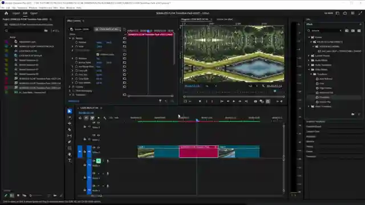Screen dimensions: 365x205
Task: Select the Rectangle tool
Action: pos(70,148)
